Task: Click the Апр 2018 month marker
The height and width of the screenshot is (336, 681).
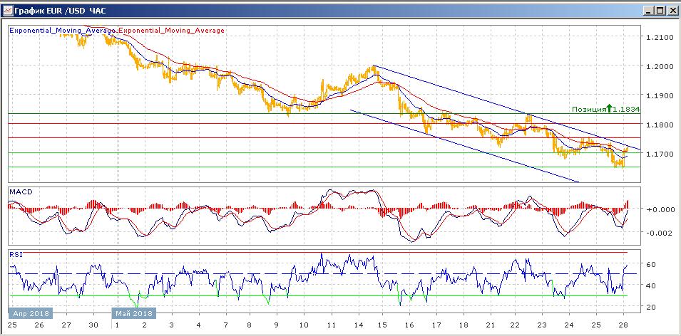Action: pyautogui.click(x=29, y=313)
